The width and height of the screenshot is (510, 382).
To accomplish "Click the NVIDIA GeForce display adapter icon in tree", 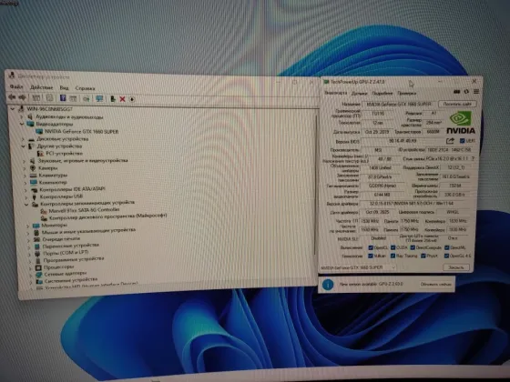I will click(39, 131).
